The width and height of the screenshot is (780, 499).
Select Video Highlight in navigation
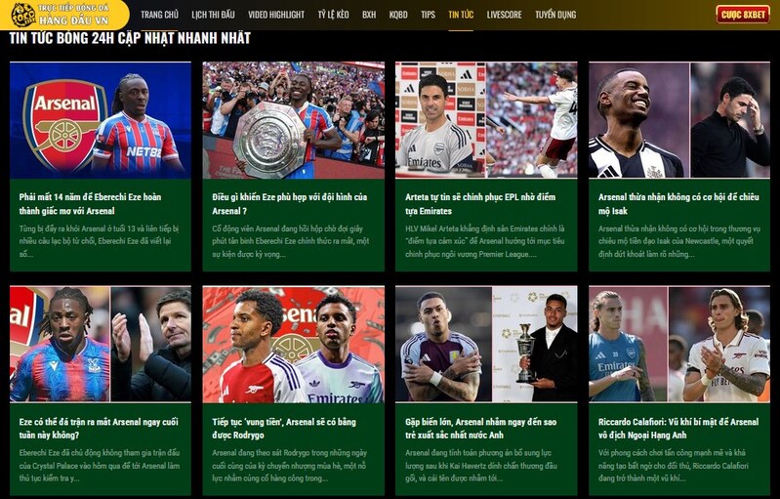276,15
